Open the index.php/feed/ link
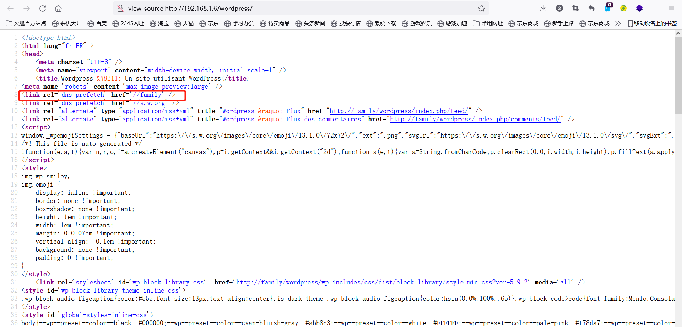The width and height of the screenshot is (682, 327). coord(399,111)
